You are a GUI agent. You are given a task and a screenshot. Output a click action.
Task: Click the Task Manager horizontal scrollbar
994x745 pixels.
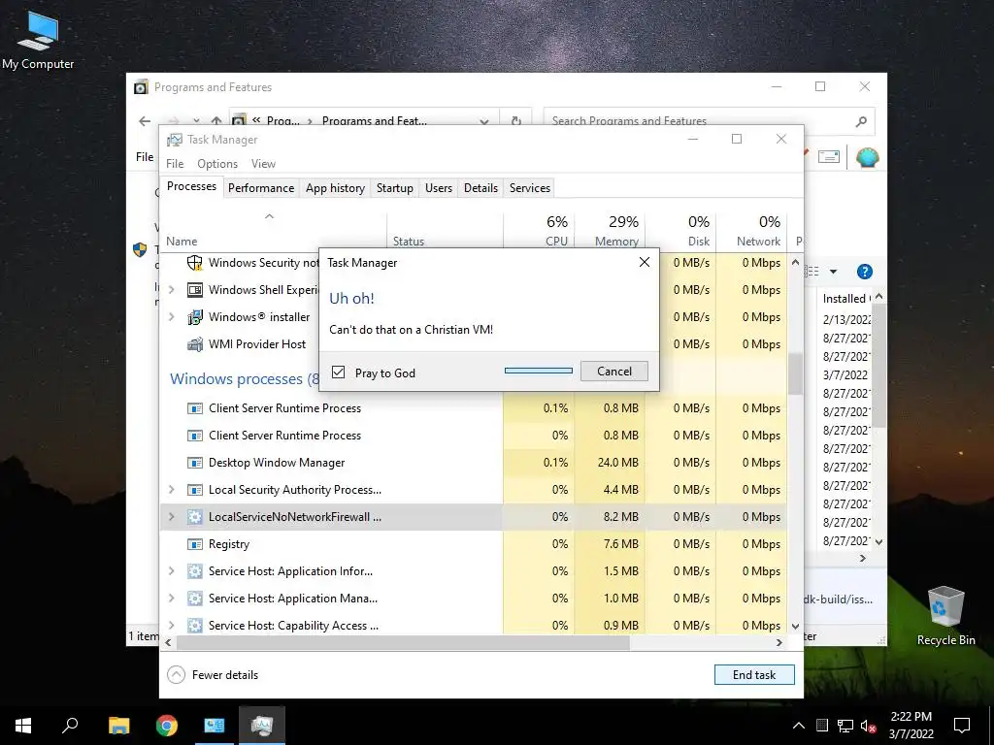(x=403, y=642)
